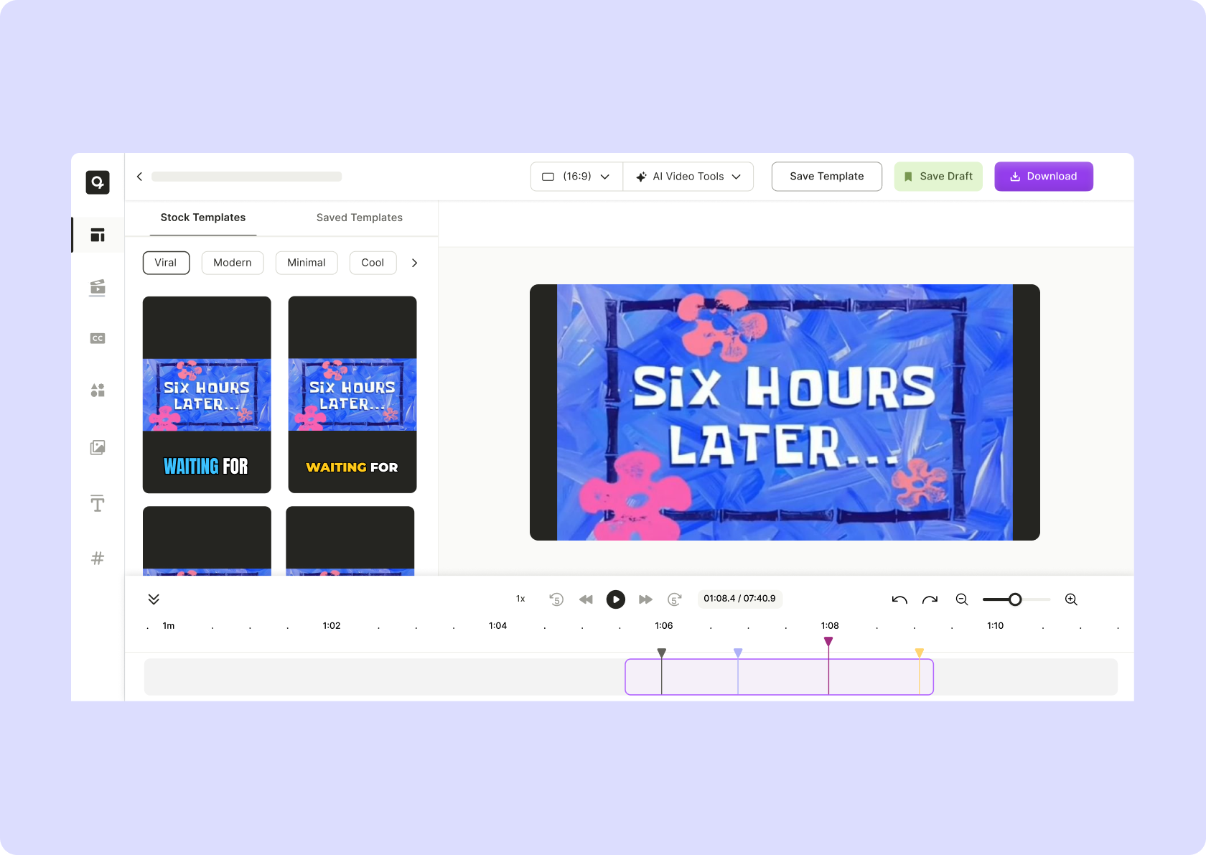Switch to the Saved Templates tab

click(x=360, y=218)
